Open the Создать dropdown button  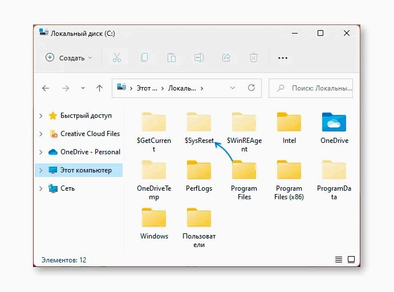[69, 58]
